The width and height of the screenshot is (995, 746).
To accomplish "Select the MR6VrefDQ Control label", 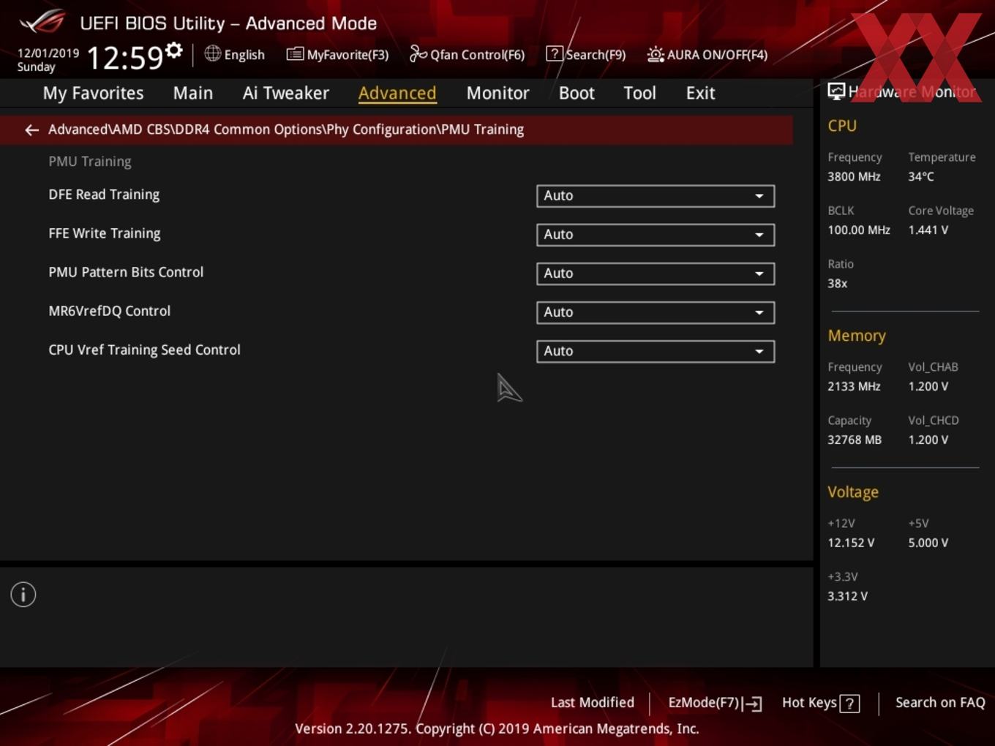I will tap(110, 311).
